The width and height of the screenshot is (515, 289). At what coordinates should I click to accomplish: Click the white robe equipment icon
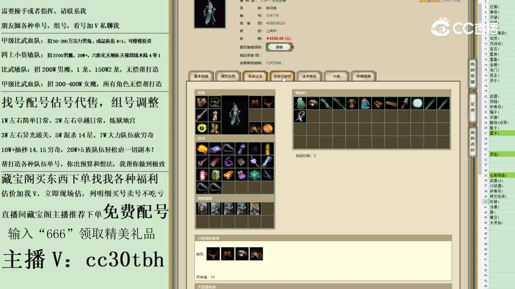(x=215, y=116)
